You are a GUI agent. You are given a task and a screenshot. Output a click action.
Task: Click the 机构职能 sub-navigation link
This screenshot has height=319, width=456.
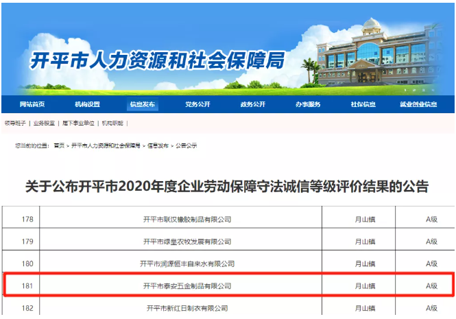point(112,123)
